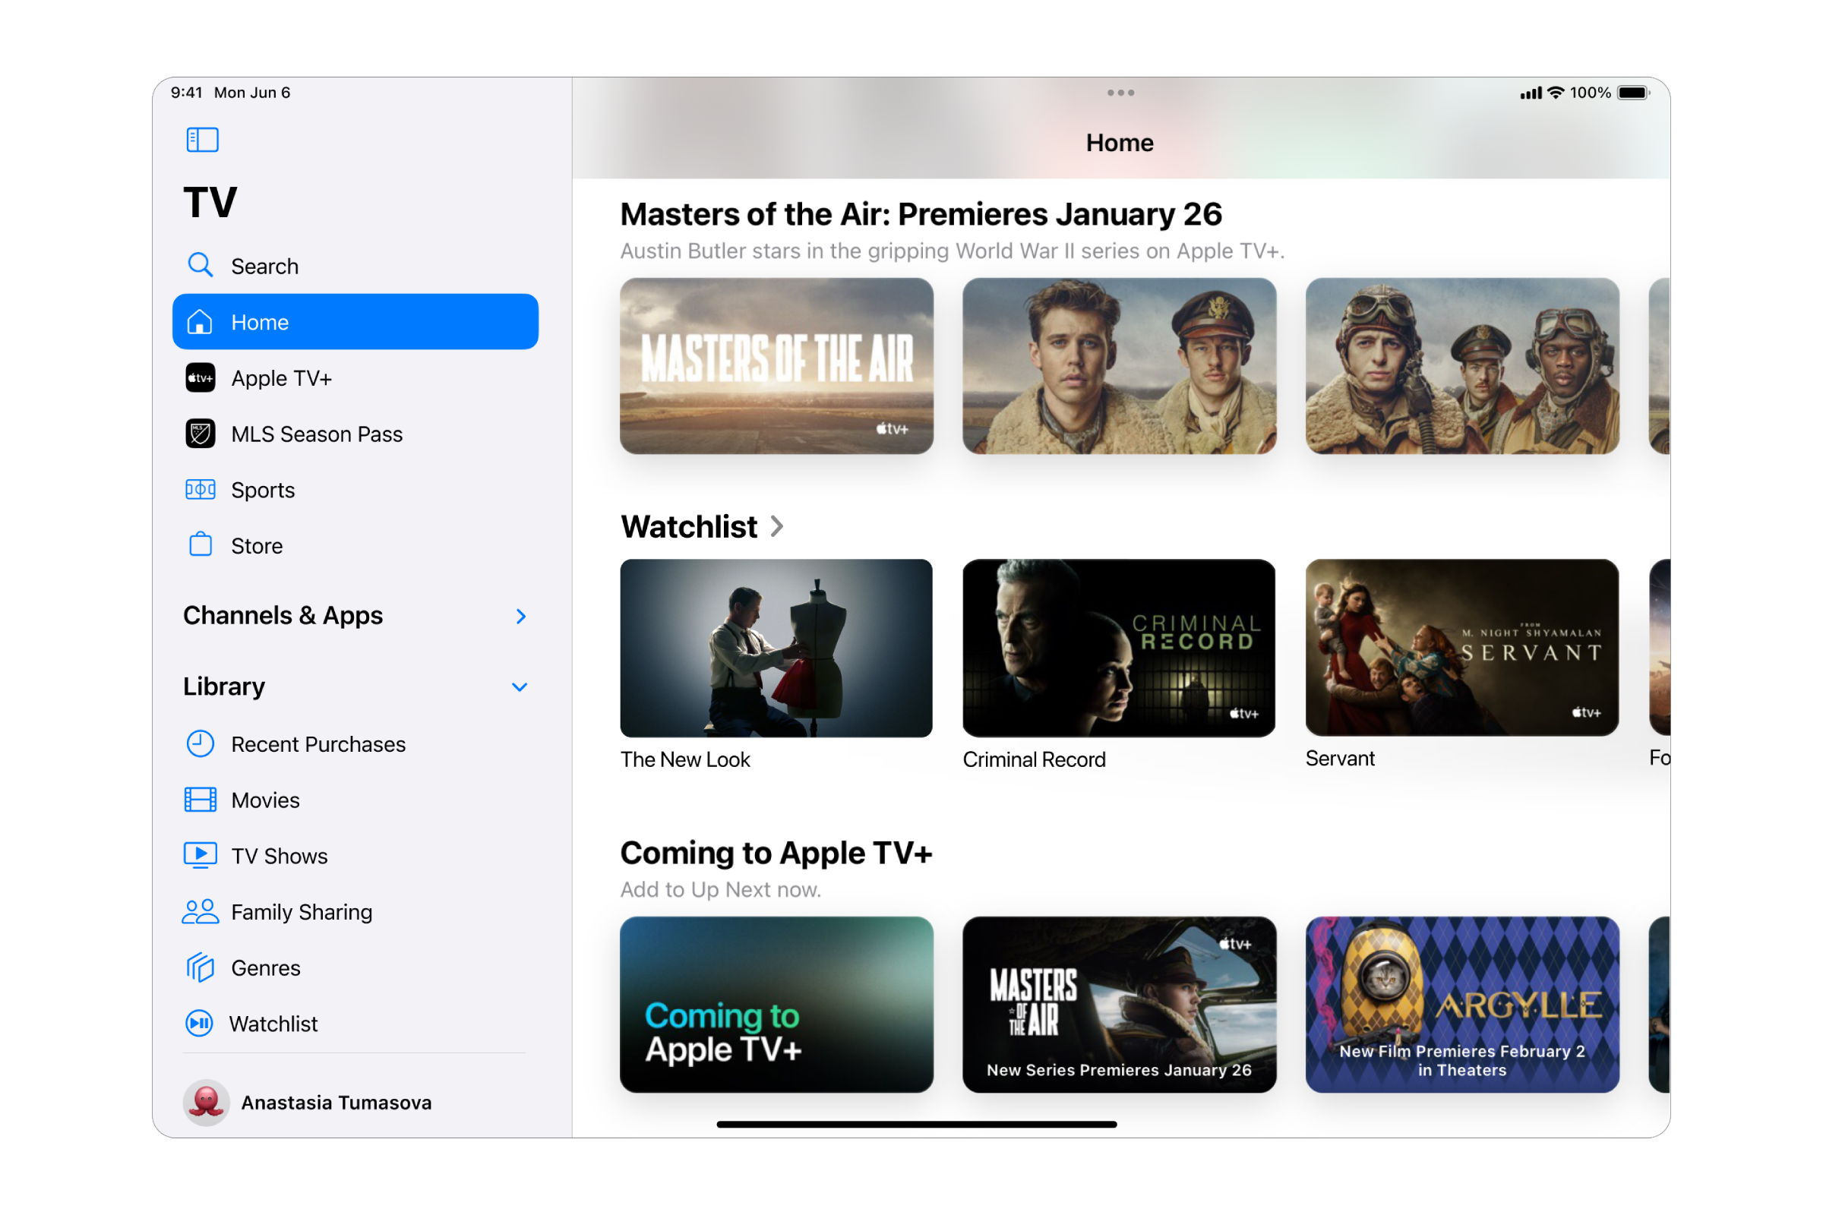The height and width of the screenshot is (1215, 1823).
Task: Click the Store bag icon
Action: click(200, 544)
